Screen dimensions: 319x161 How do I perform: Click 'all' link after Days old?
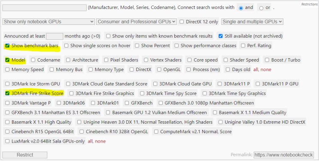(255, 70)
